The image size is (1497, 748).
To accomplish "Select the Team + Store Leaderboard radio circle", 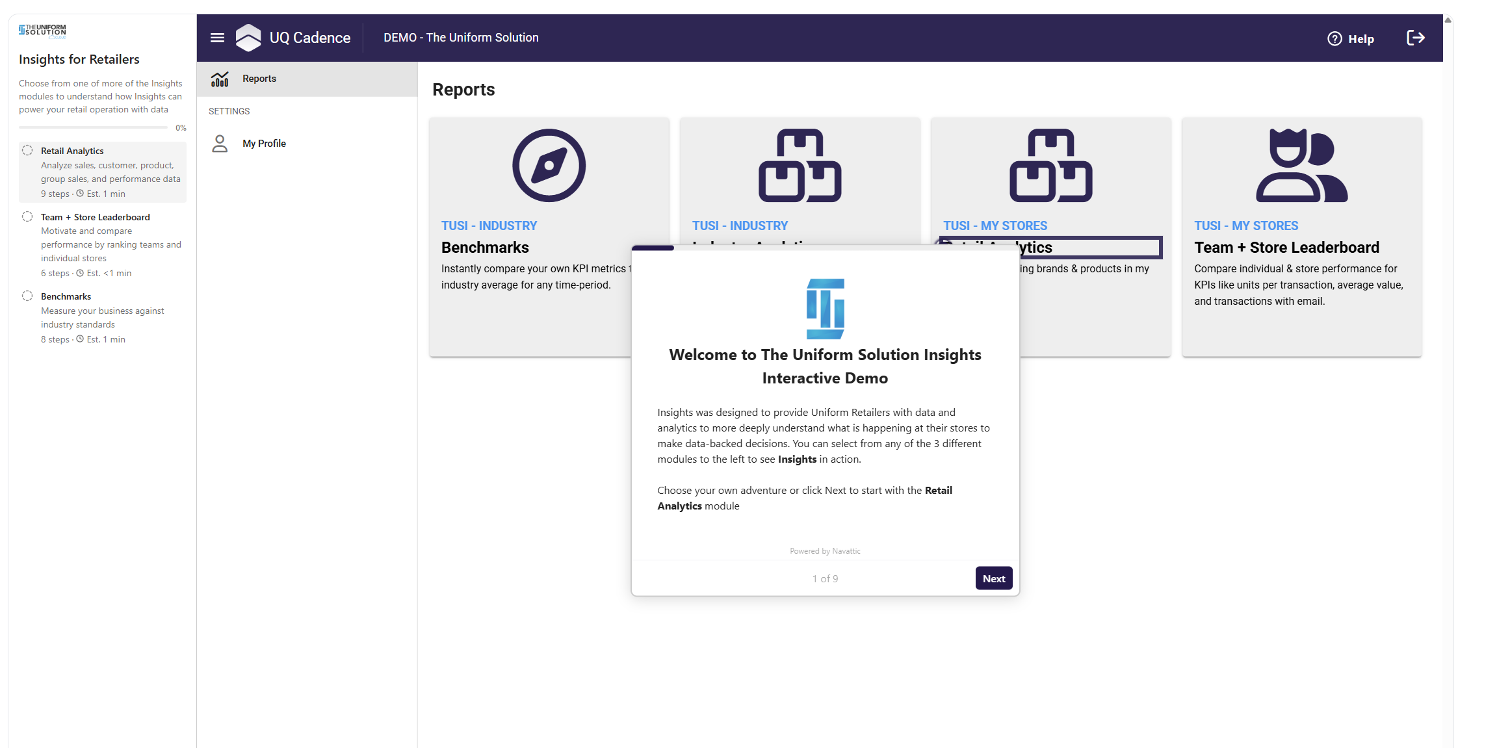I will click(x=27, y=217).
